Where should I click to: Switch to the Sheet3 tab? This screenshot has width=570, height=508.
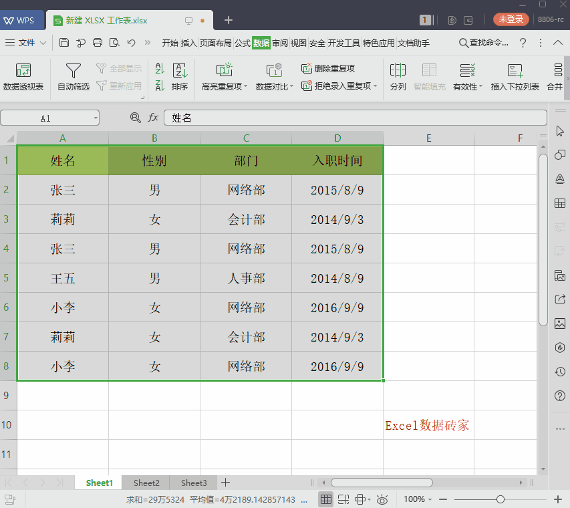194,483
